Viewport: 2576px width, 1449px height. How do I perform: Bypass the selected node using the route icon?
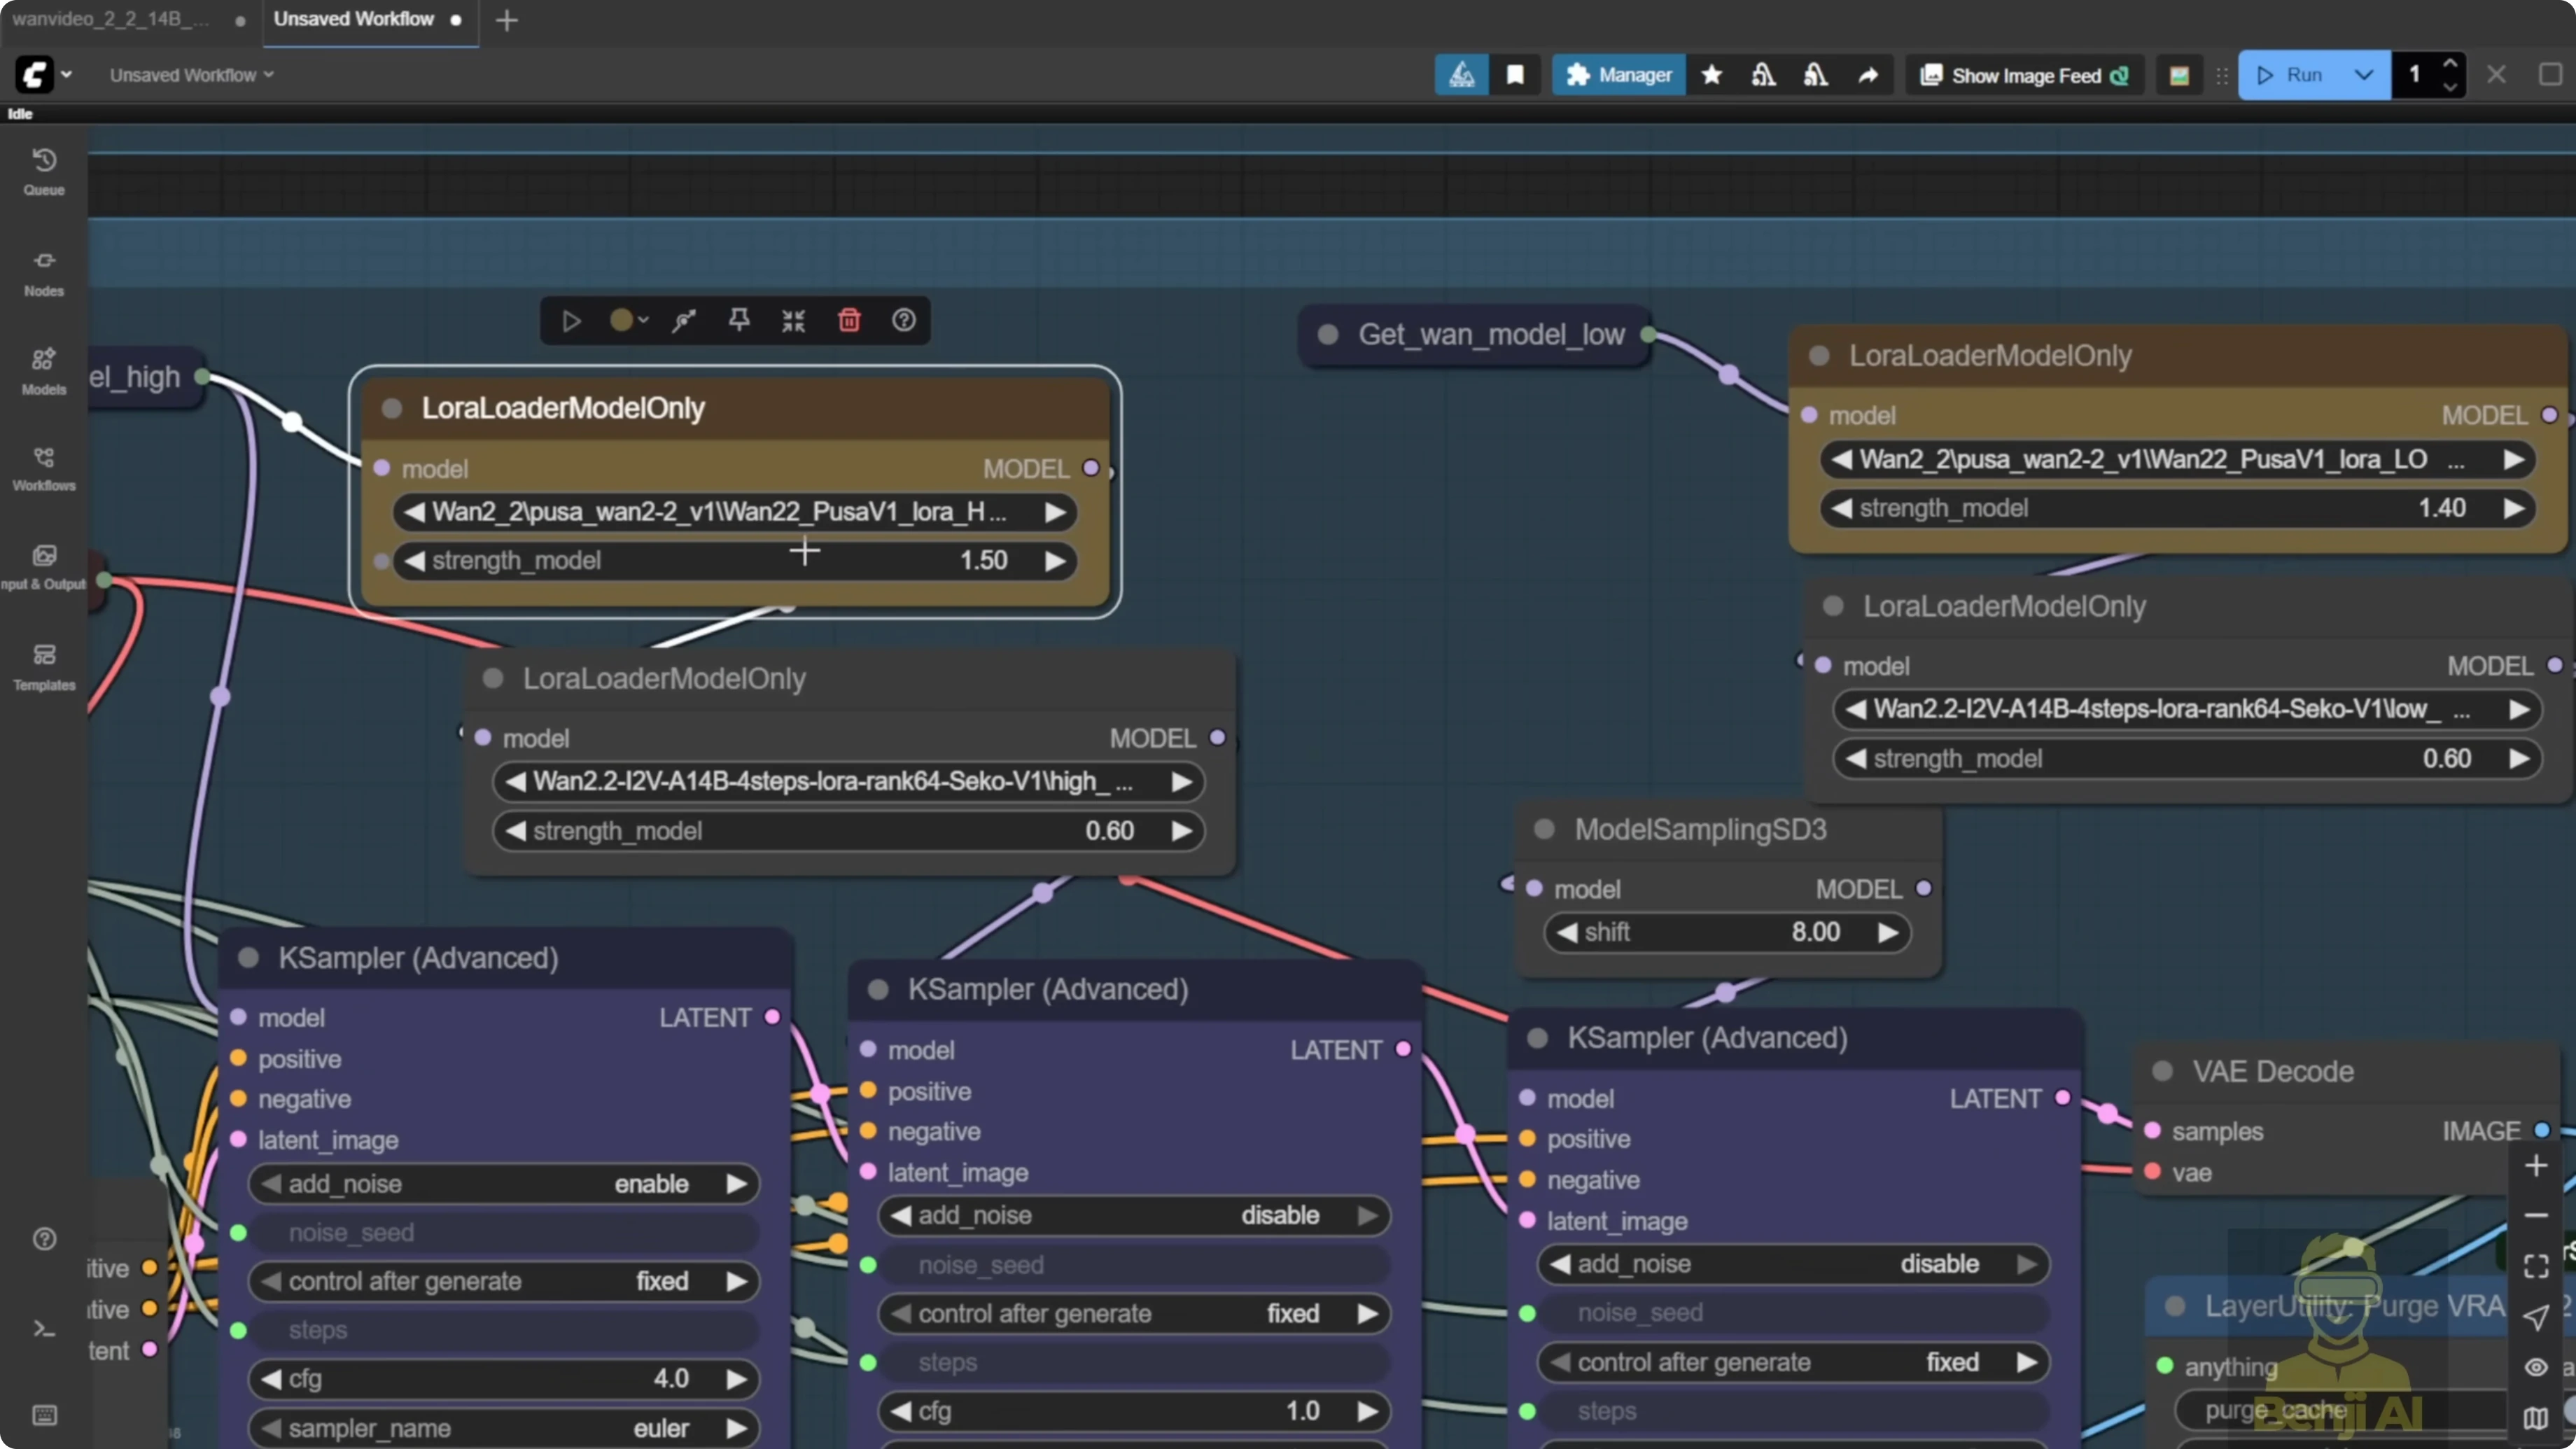(683, 320)
